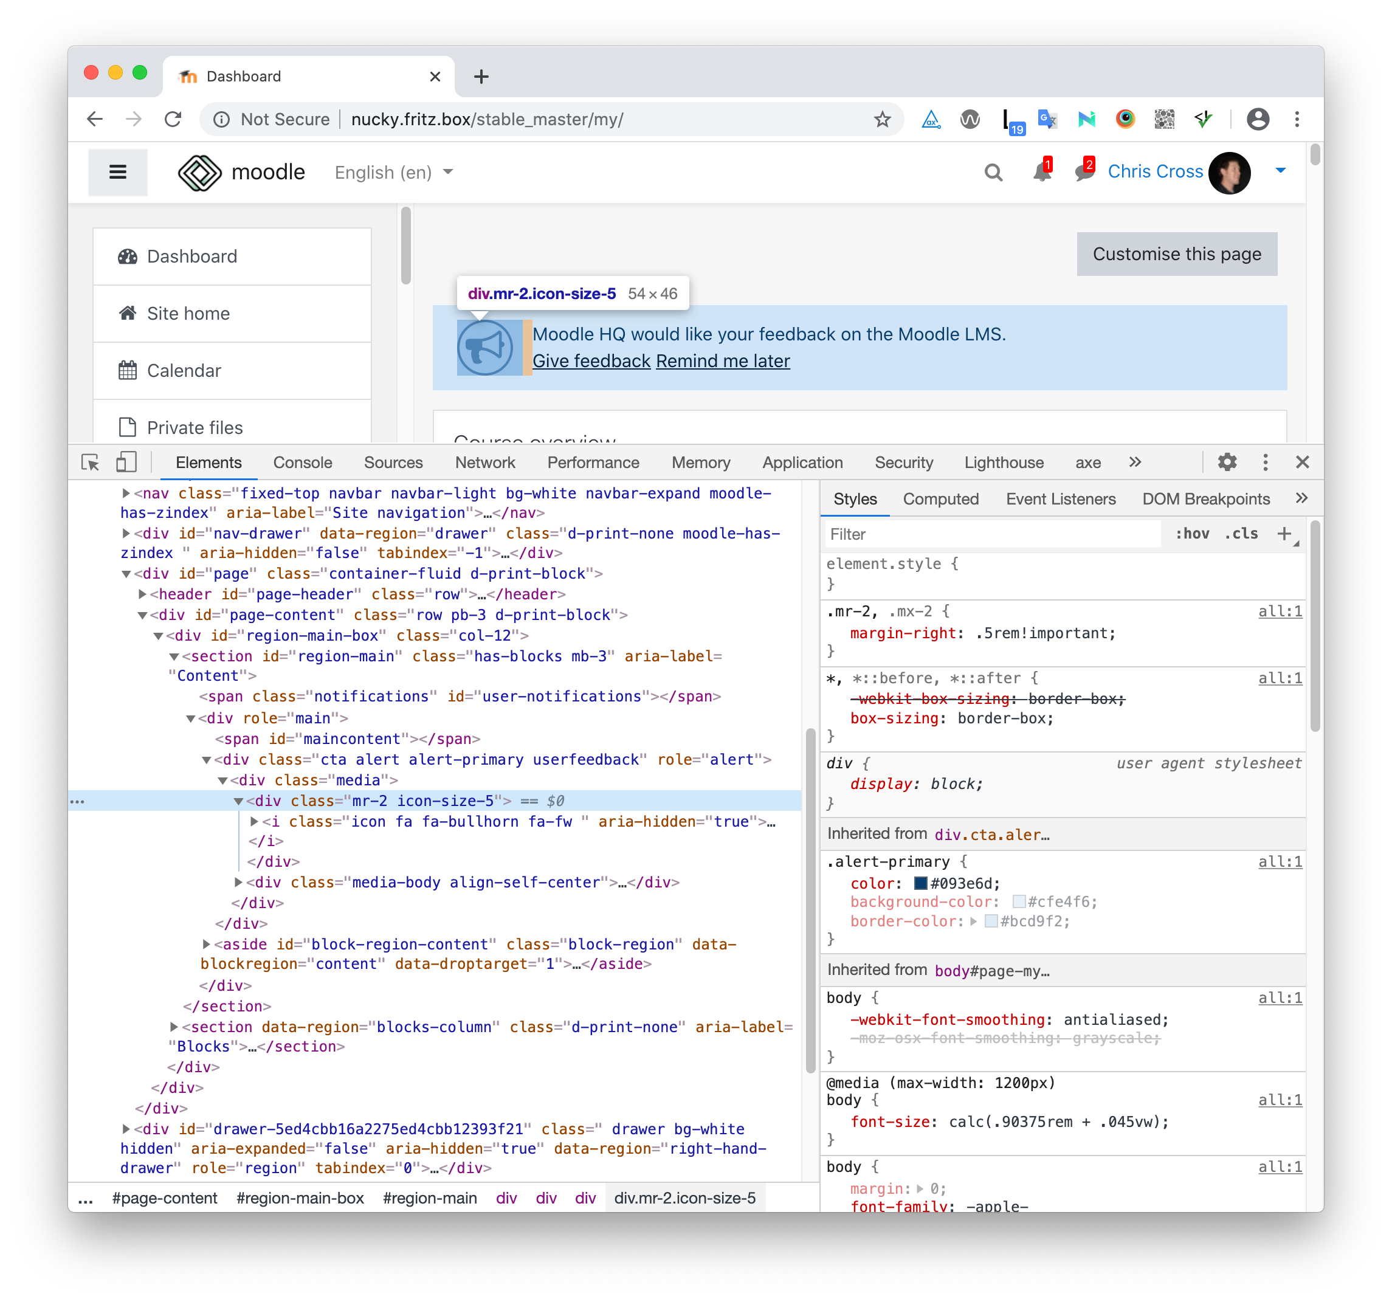Click the Not Secure site info icon
The width and height of the screenshot is (1392, 1302).
(x=221, y=120)
